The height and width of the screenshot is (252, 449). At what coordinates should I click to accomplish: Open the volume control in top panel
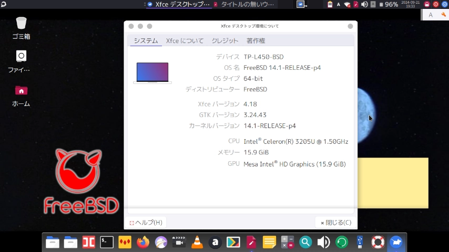click(x=364, y=4)
